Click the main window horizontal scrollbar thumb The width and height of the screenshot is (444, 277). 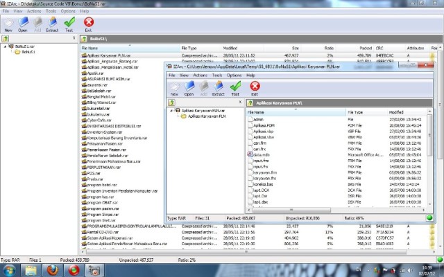[x=246, y=251]
